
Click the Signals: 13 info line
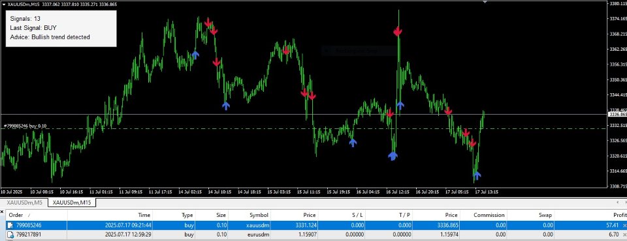pos(25,19)
